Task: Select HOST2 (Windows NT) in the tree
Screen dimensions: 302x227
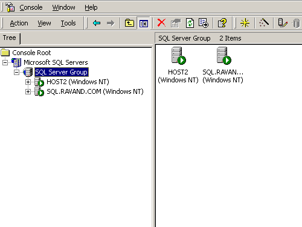Action: [78, 82]
